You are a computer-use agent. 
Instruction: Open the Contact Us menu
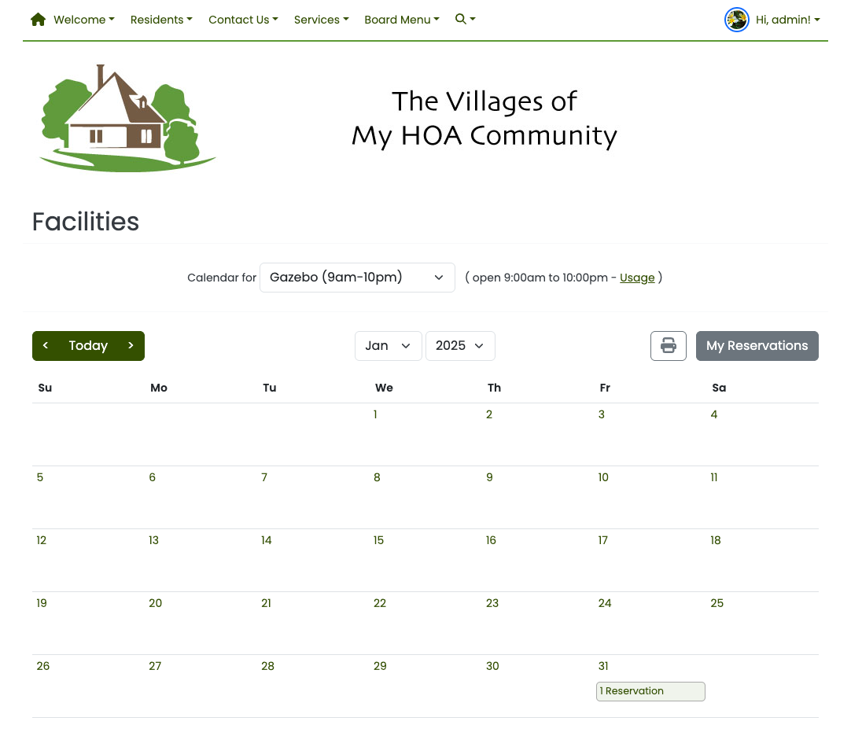click(243, 20)
